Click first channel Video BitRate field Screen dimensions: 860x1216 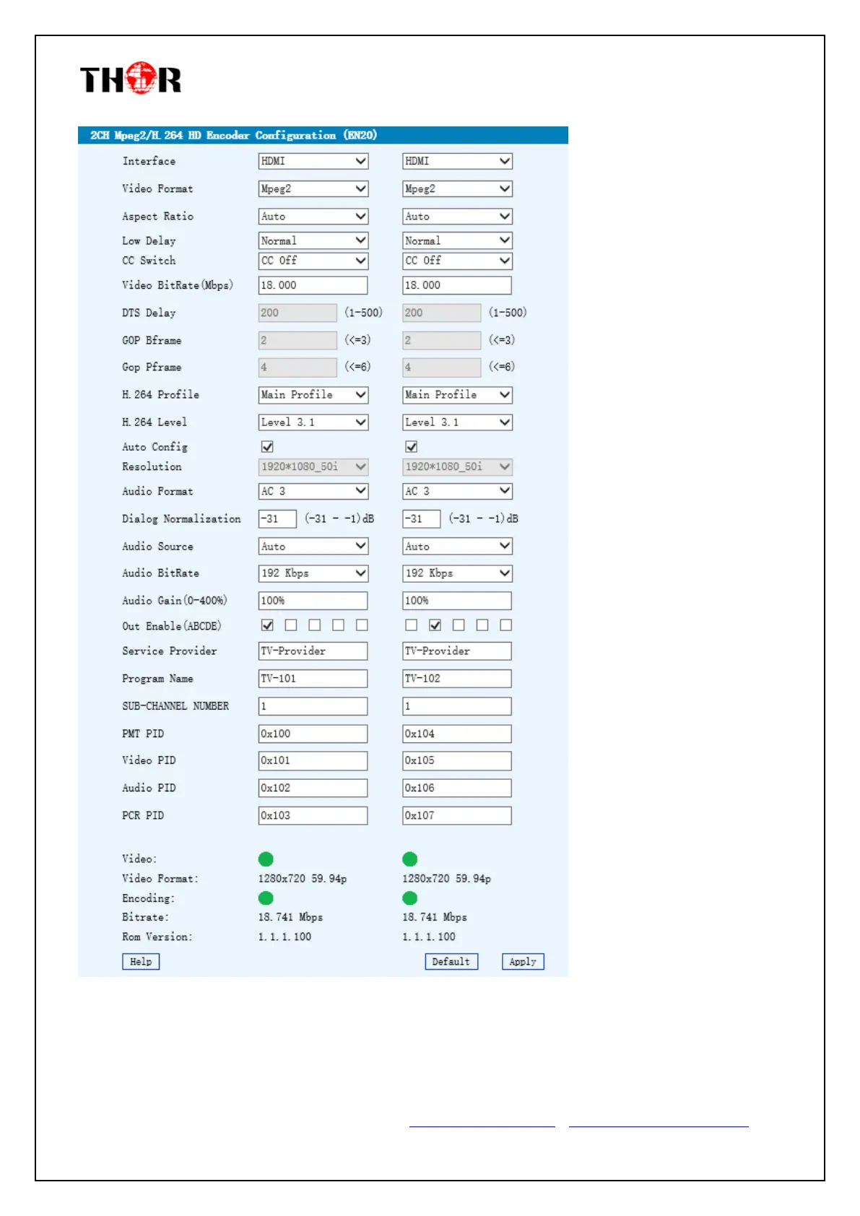coord(313,285)
